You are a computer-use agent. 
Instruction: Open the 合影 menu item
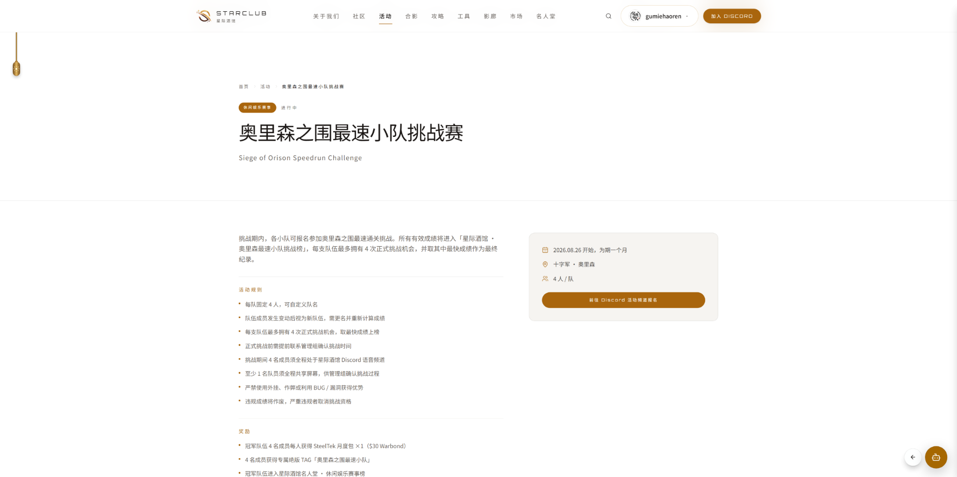pyautogui.click(x=411, y=16)
